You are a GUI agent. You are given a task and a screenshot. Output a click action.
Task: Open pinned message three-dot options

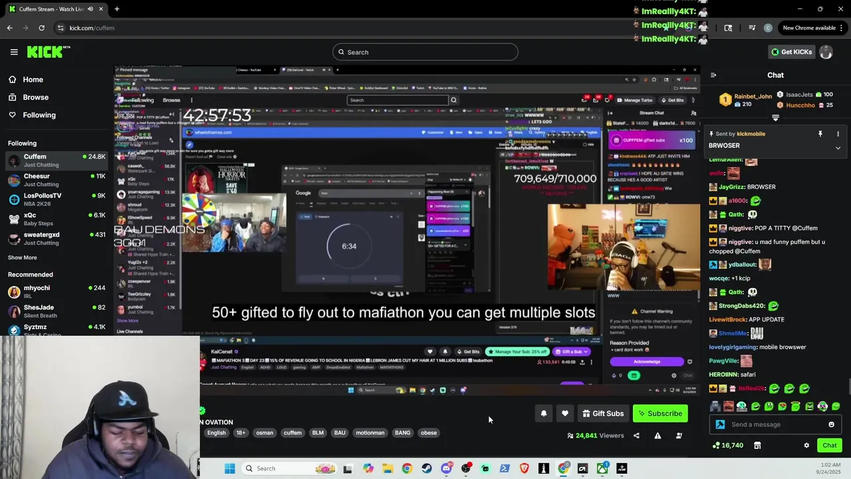(838, 134)
